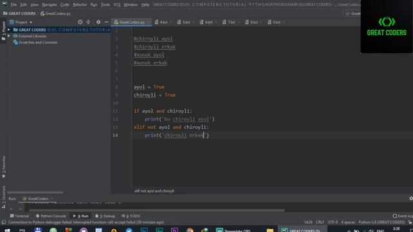413x232 pixels.
Task: Toggle the Structure side tool window
Action: [x=3, y=197]
